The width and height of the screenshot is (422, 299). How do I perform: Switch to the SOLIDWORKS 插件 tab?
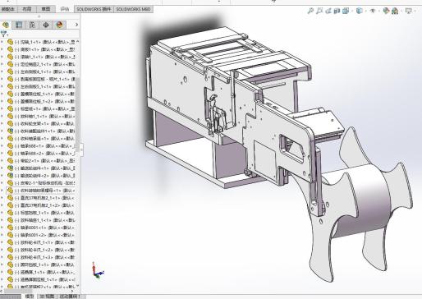94,9
